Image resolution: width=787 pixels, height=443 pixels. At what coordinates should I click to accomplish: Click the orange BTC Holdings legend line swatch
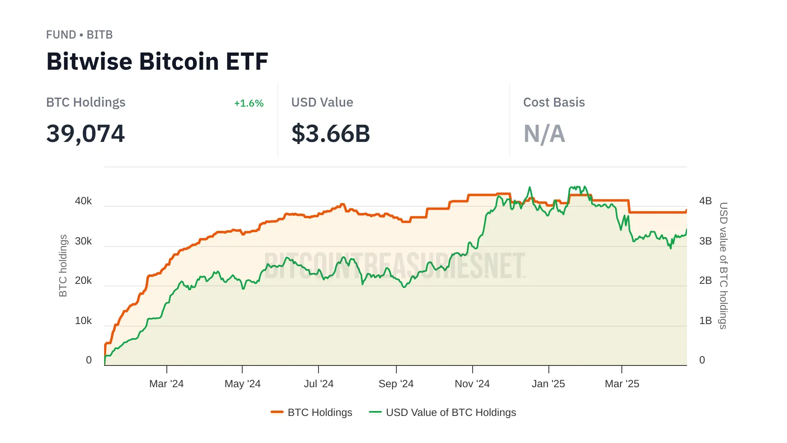point(277,412)
